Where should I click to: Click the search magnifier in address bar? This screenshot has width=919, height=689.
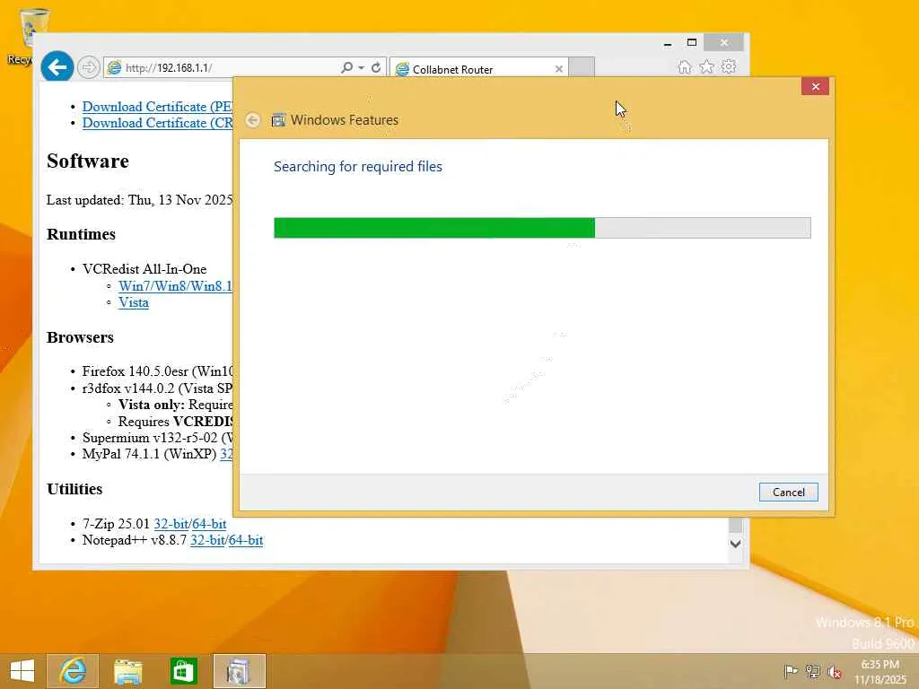pyautogui.click(x=347, y=67)
